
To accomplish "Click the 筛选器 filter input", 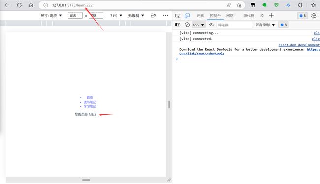I will [234, 25].
